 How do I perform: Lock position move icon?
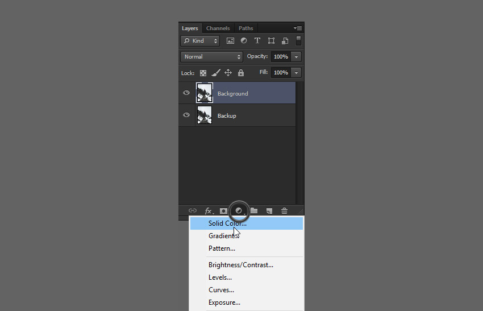(x=228, y=73)
